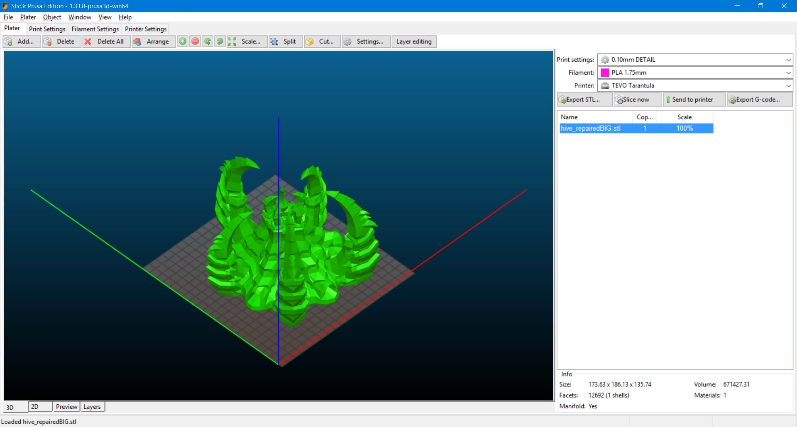Screen dimensions: 797x427
Task: Maximize or restore the Slic3r window
Action: coord(760,6)
